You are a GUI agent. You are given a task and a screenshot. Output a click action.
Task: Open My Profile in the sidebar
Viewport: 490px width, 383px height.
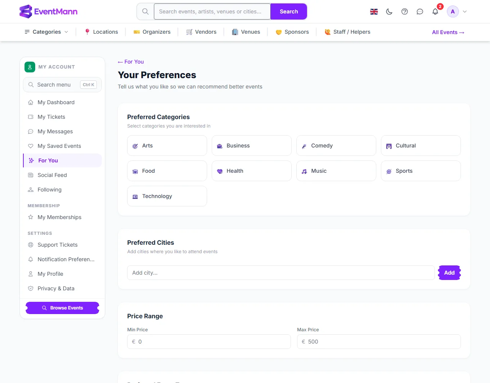click(x=62, y=274)
